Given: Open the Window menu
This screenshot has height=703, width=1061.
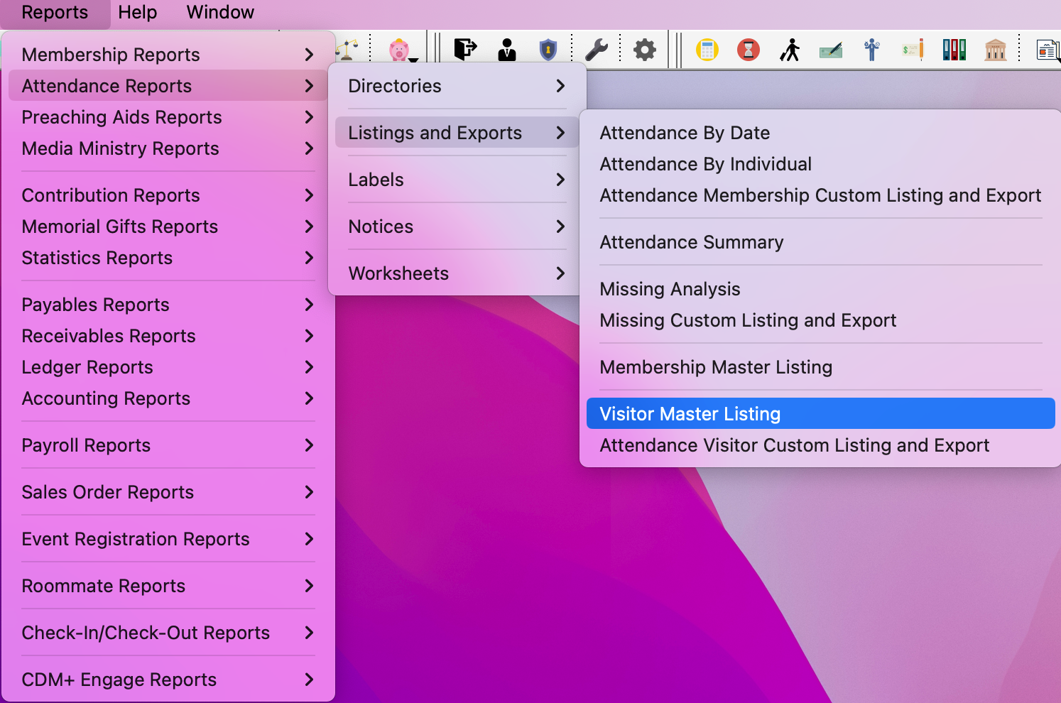Looking at the screenshot, I should pos(220,13).
